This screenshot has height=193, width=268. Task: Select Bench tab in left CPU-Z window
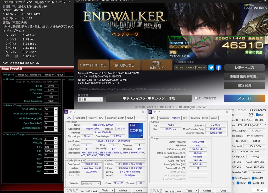(x=121, y=118)
